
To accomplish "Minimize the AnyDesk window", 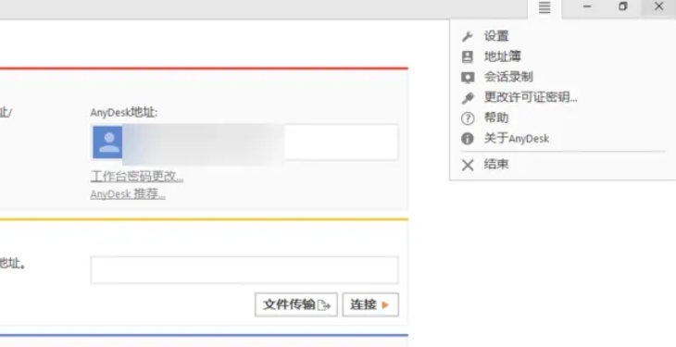I will click(x=587, y=6).
